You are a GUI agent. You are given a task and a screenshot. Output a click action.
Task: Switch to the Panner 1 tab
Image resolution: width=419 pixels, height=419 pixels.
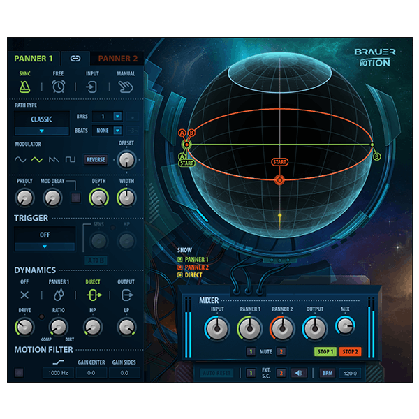point(34,59)
